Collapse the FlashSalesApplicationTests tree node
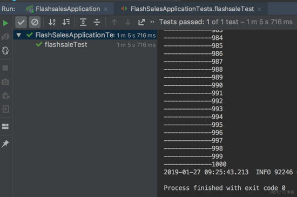 18,35
